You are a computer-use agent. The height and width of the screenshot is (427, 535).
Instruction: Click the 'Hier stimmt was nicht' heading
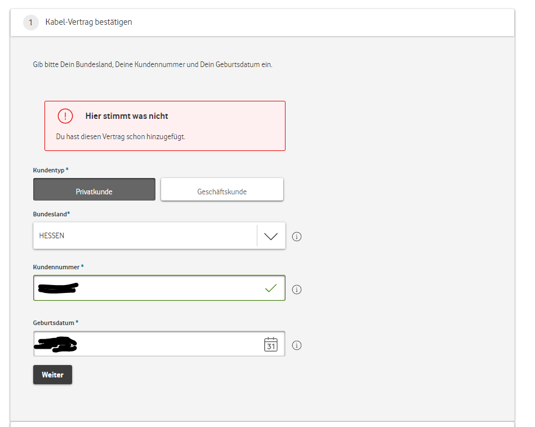(x=127, y=116)
